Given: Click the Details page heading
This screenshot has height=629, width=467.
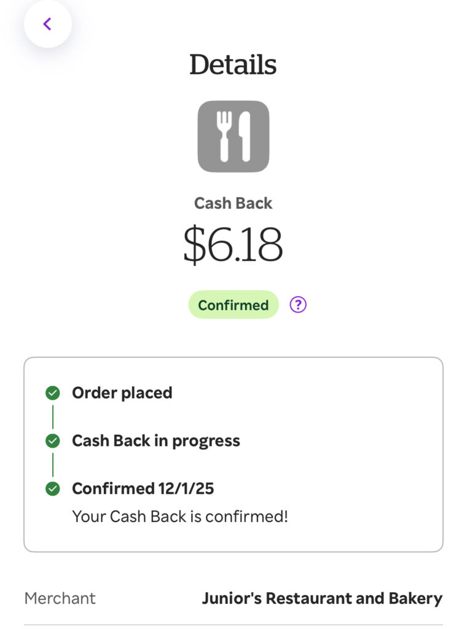Looking at the screenshot, I should click(233, 64).
